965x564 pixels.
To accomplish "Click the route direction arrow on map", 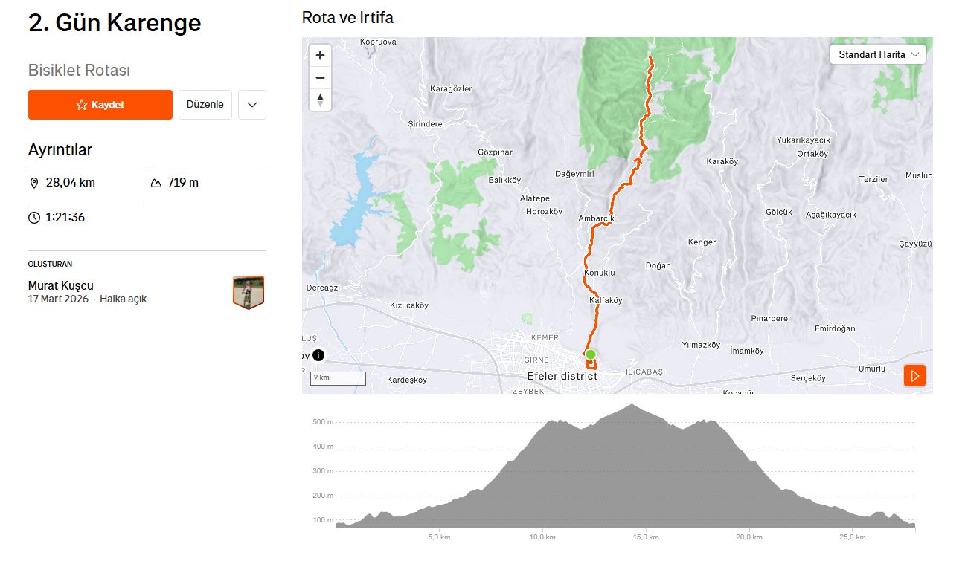I will coord(638,158).
